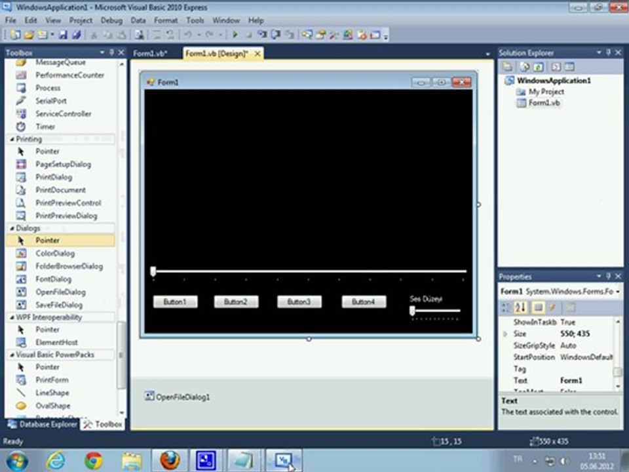Toggle Show All Files in Solution Explorer
This screenshot has width=629, height=472.
pos(525,67)
